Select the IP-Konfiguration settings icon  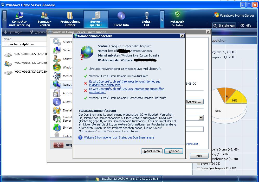tap(57, 128)
